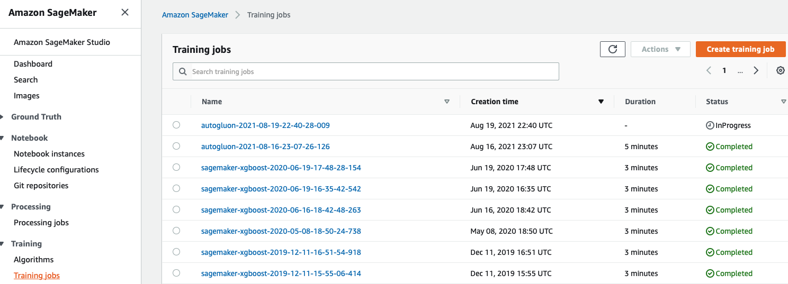Open Notebook instances in the sidebar
Viewport: 788px width, 284px height.
point(49,154)
